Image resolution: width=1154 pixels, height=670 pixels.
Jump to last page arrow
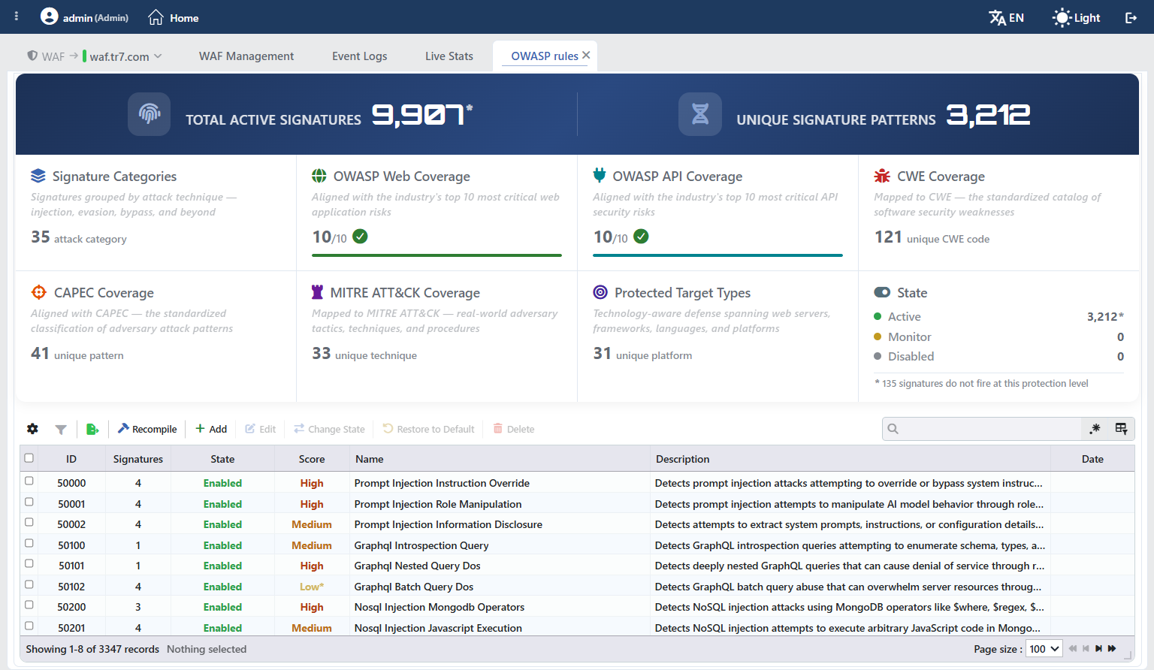[1112, 649]
